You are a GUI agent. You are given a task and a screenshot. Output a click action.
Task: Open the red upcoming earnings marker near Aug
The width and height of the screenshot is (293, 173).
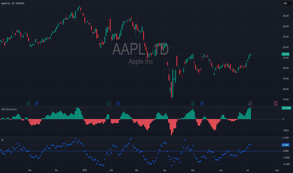point(276,103)
